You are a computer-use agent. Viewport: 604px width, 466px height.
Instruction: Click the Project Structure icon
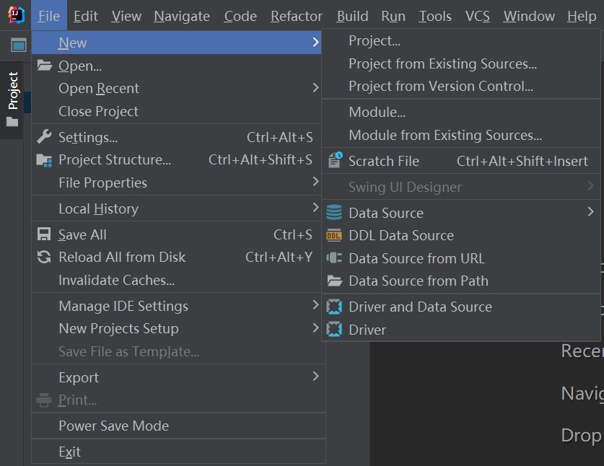[x=44, y=160]
